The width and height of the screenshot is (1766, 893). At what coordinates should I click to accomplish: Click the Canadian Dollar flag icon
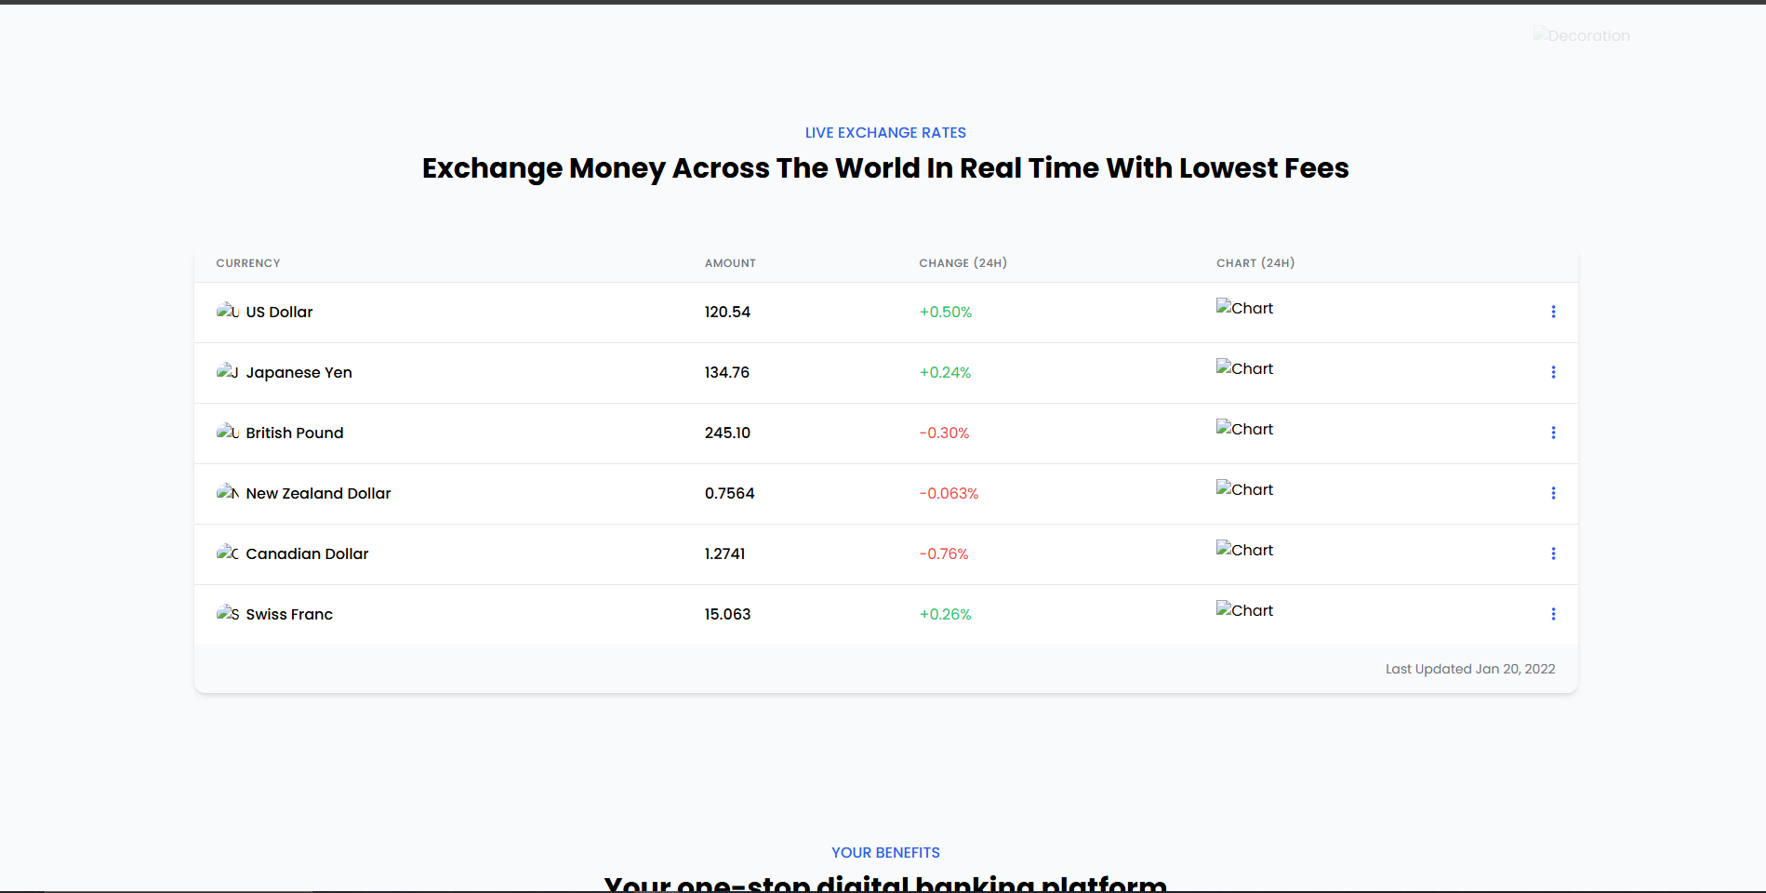point(228,553)
